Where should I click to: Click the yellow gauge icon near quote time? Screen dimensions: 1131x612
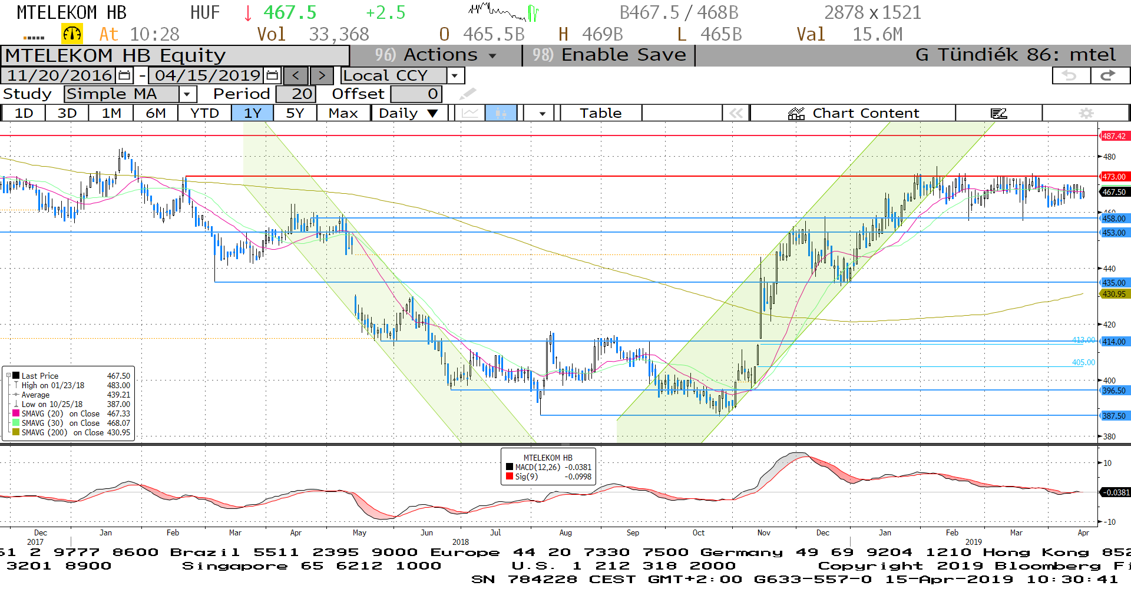coord(72,34)
